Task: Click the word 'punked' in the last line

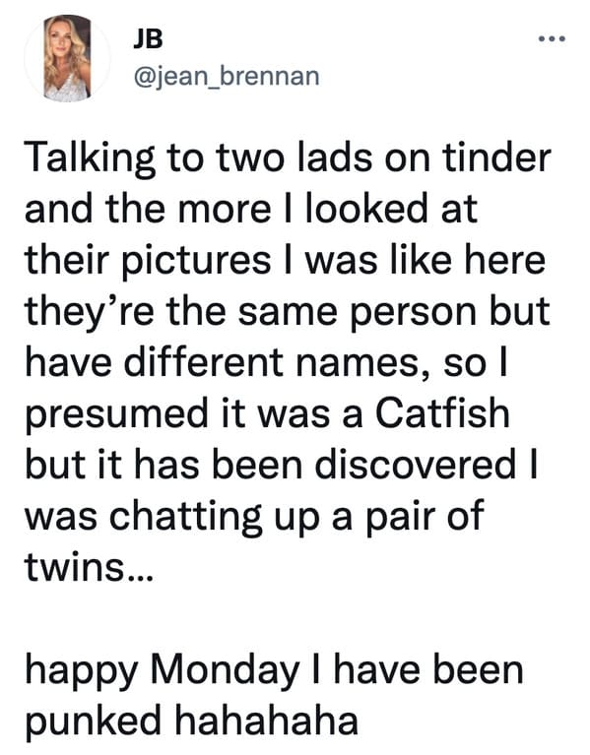Action: tap(93, 723)
